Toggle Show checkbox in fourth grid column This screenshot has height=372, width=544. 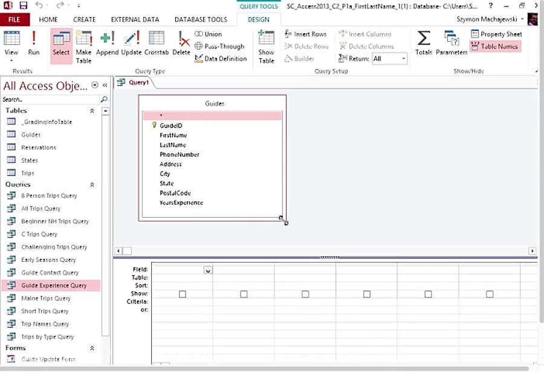(x=367, y=294)
